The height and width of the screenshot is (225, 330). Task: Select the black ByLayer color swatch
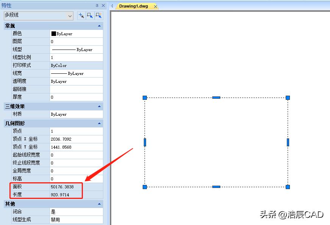54,33
